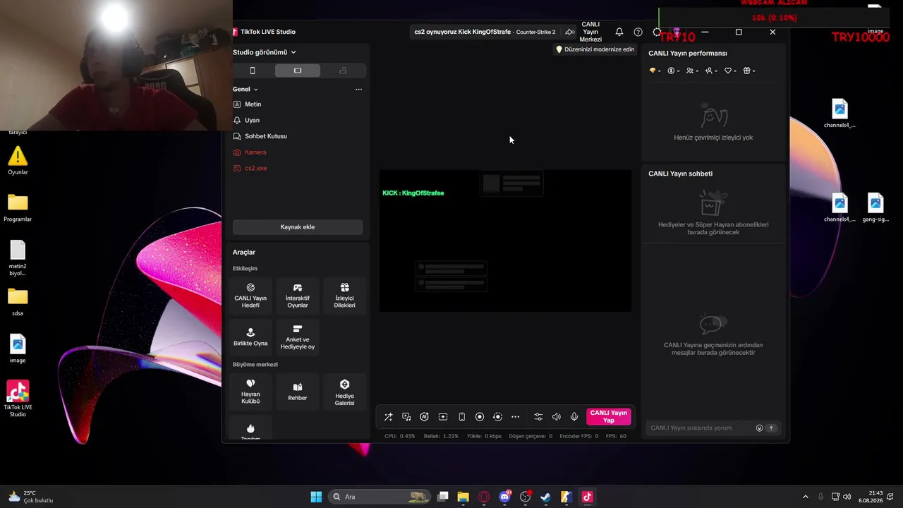
Task: Open the media and music tool
Action: click(x=406, y=417)
